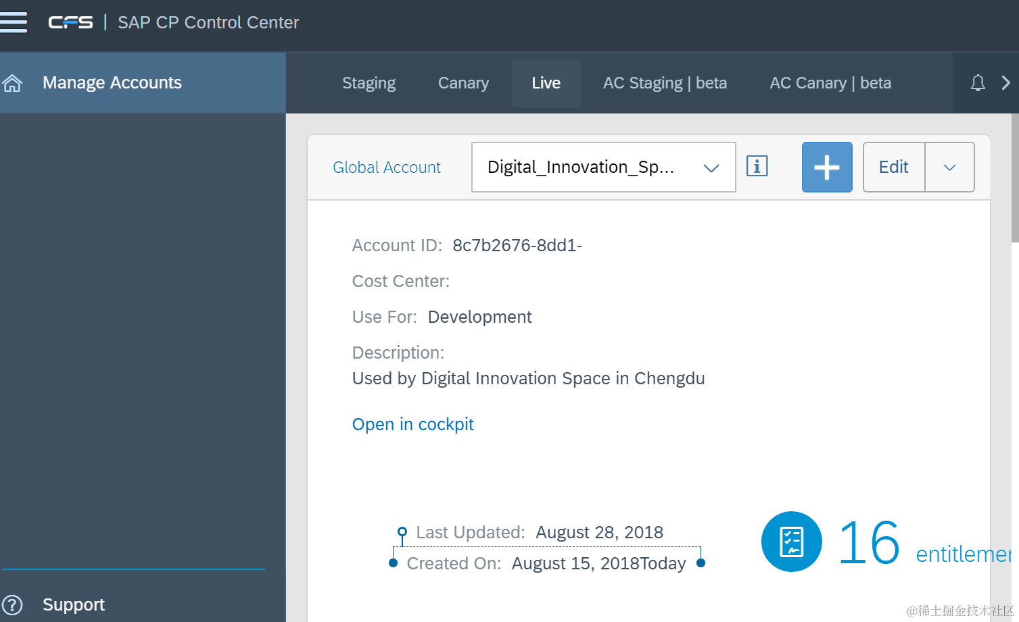
Task: Select the AC Canary | beta tab
Action: coord(830,83)
